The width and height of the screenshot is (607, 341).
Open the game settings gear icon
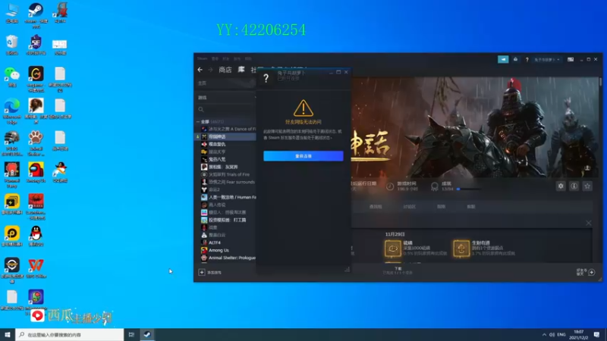pos(561,186)
